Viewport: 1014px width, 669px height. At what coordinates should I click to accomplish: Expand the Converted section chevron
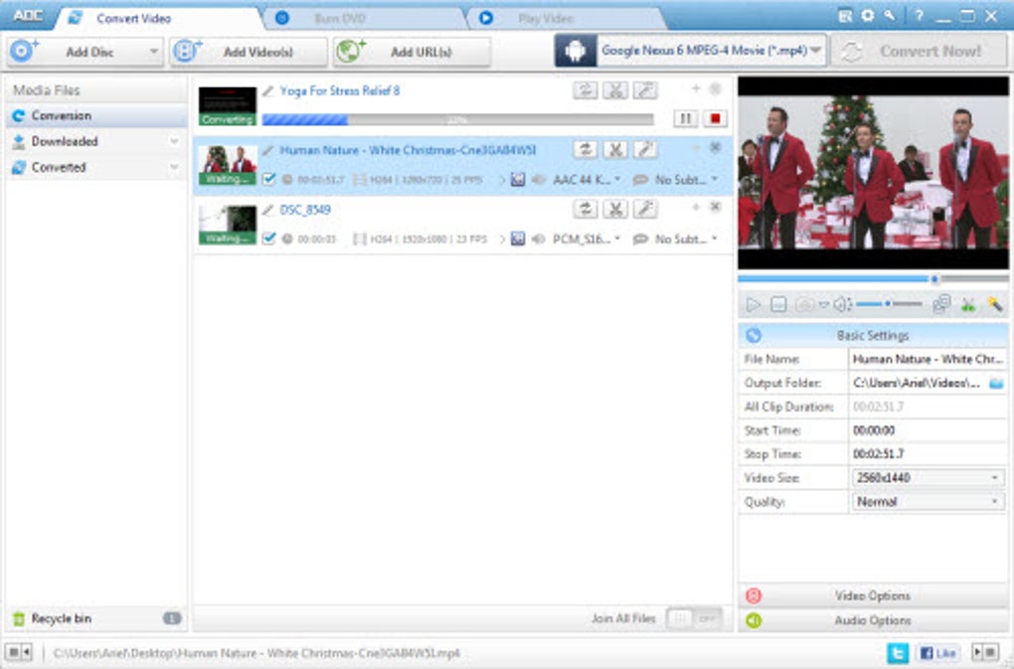click(174, 167)
